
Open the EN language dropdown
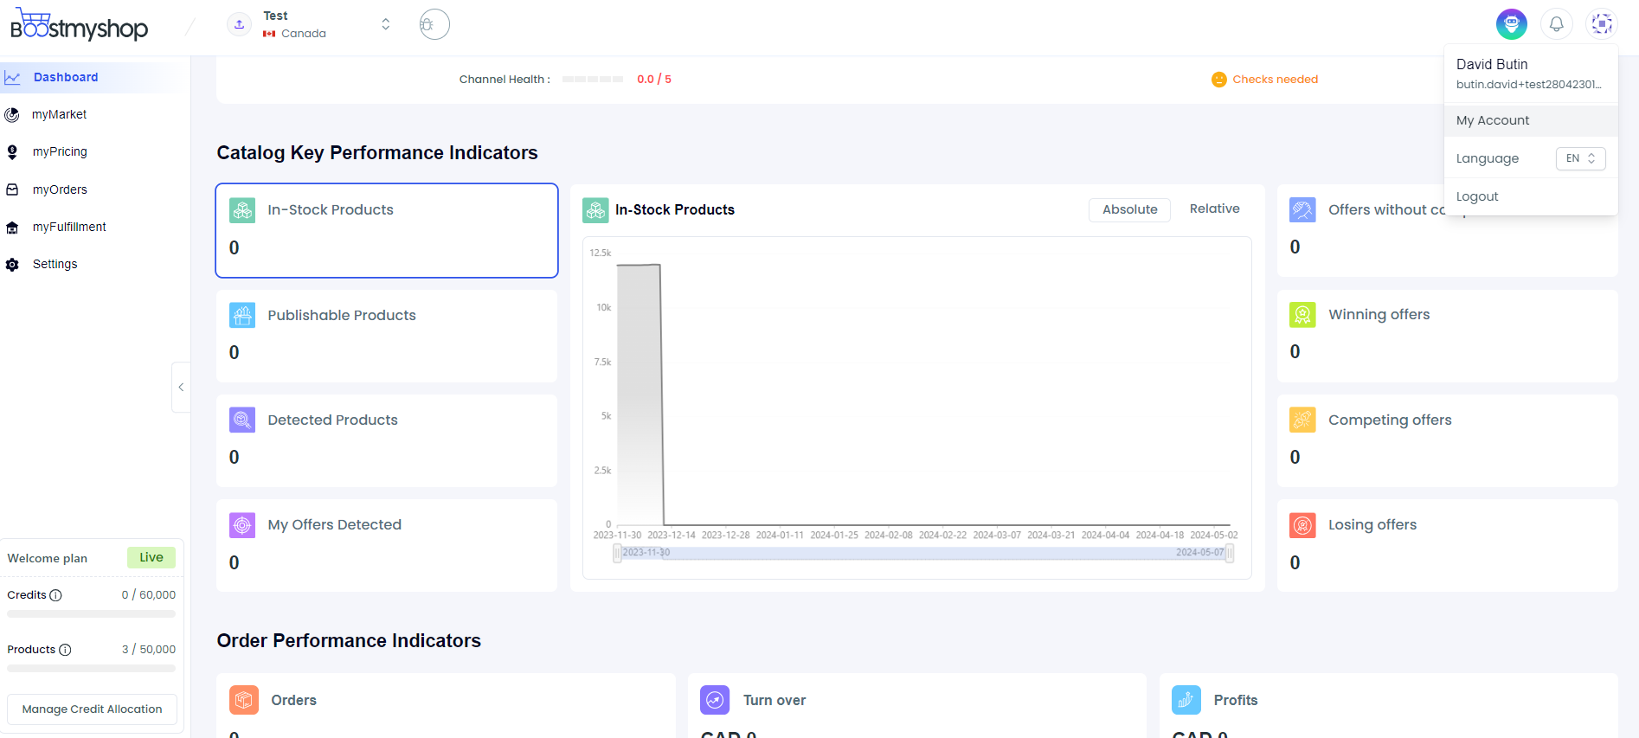click(x=1580, y=158)
